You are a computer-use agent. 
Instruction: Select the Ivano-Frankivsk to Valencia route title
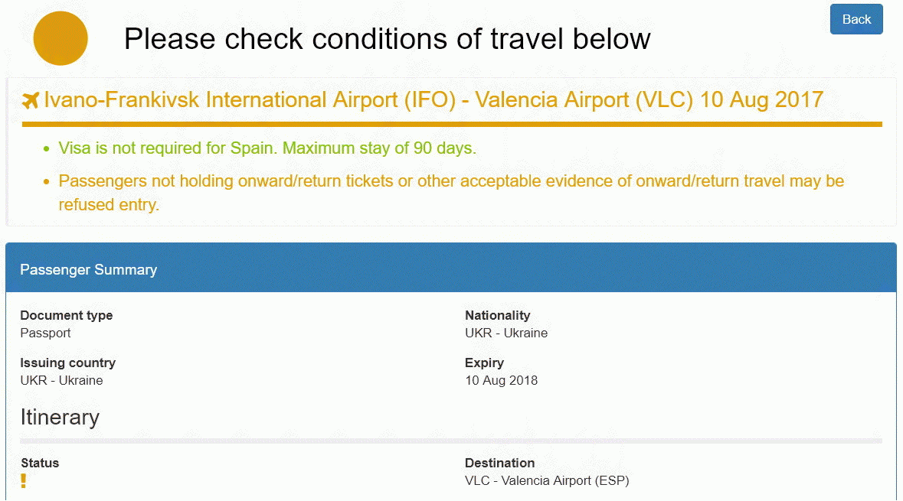(x=433, y=99)
